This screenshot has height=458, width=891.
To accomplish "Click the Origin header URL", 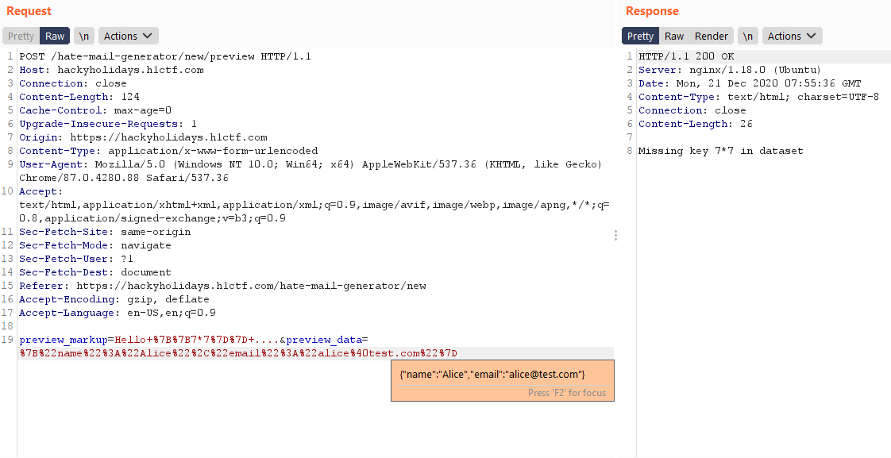I will pos(168,137).
